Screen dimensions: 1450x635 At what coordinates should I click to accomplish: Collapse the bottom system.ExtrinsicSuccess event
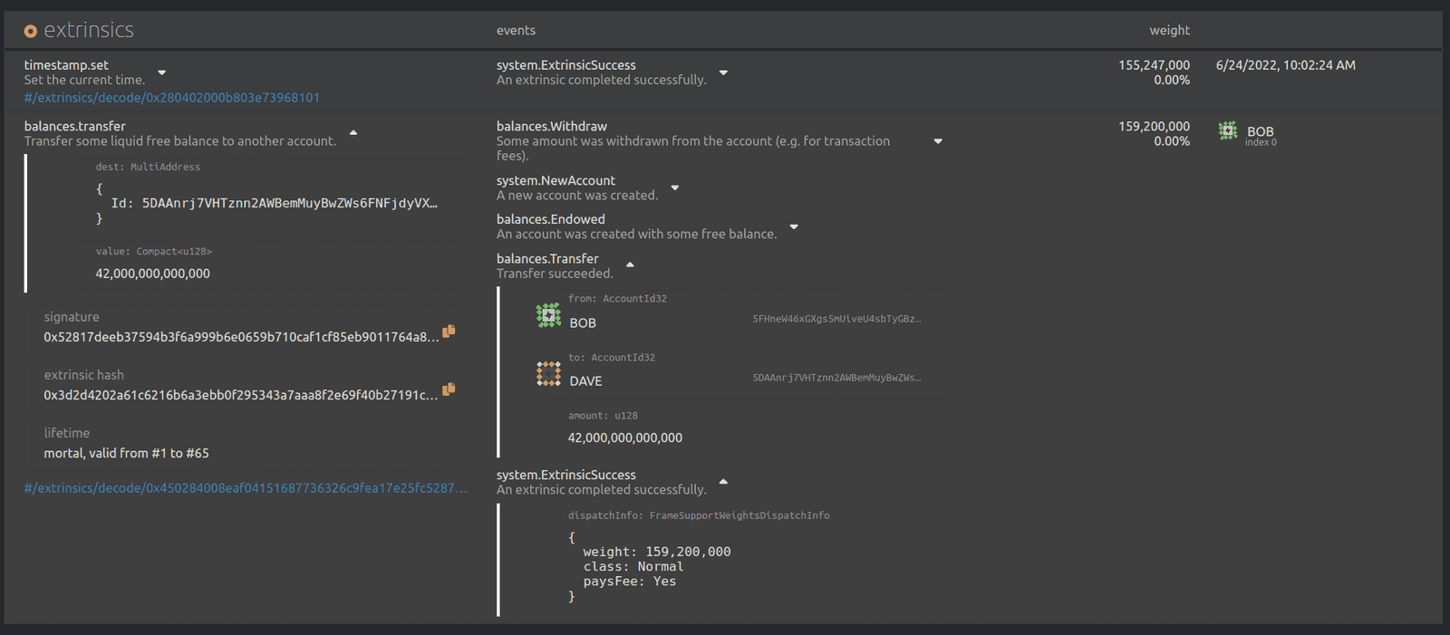(x=723, y=482)
